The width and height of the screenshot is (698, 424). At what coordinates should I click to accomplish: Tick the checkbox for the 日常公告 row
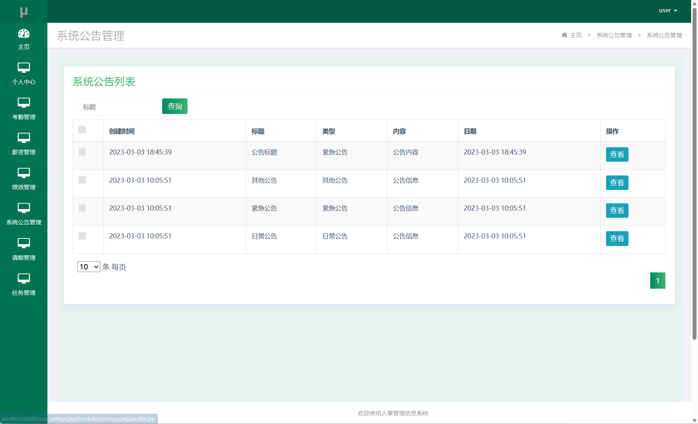pyautogui.click(x=82, y=236)
